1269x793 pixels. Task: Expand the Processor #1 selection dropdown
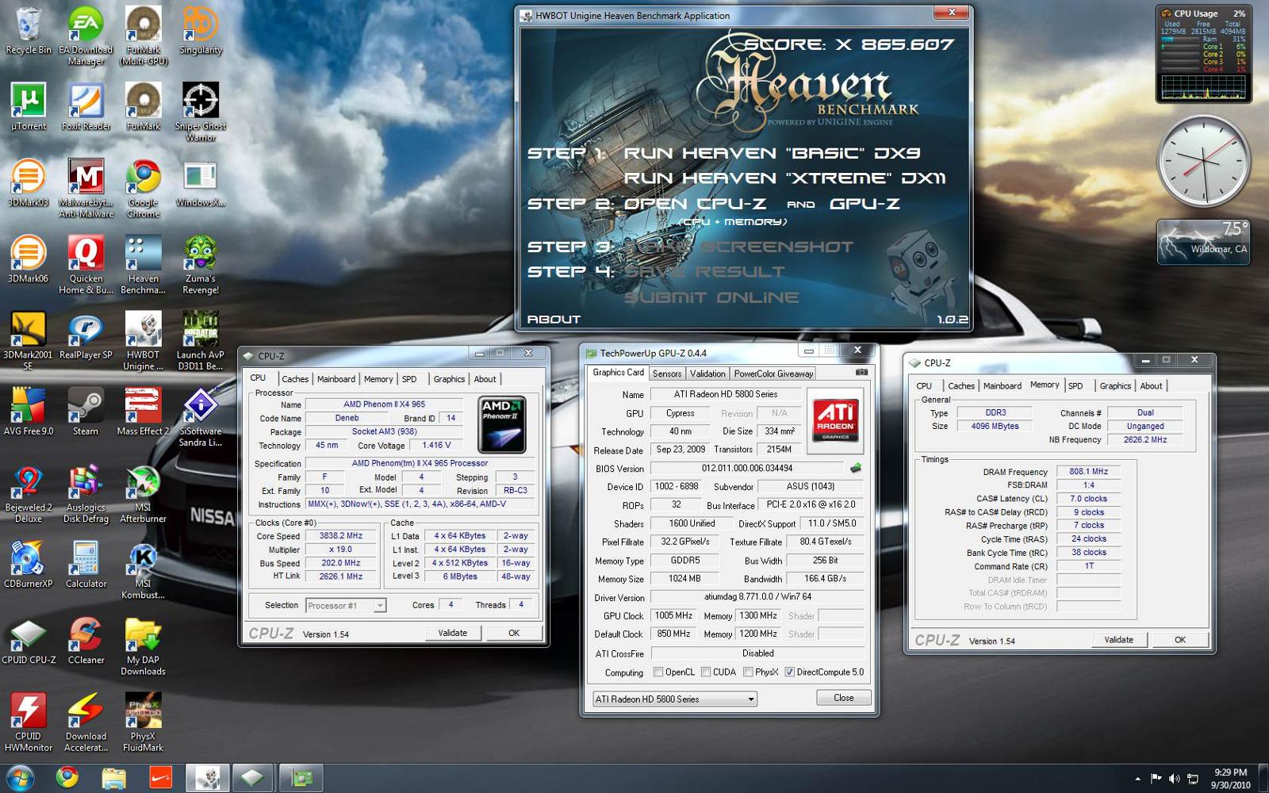(x=380, y=605)
